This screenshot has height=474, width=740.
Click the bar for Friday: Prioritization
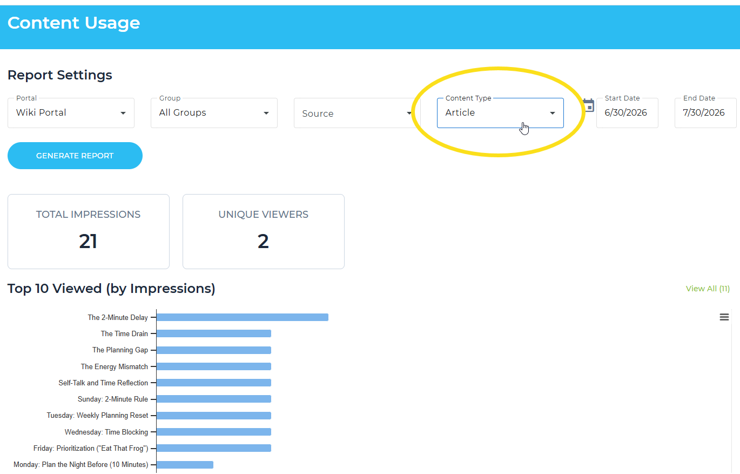tap(214, 448)
